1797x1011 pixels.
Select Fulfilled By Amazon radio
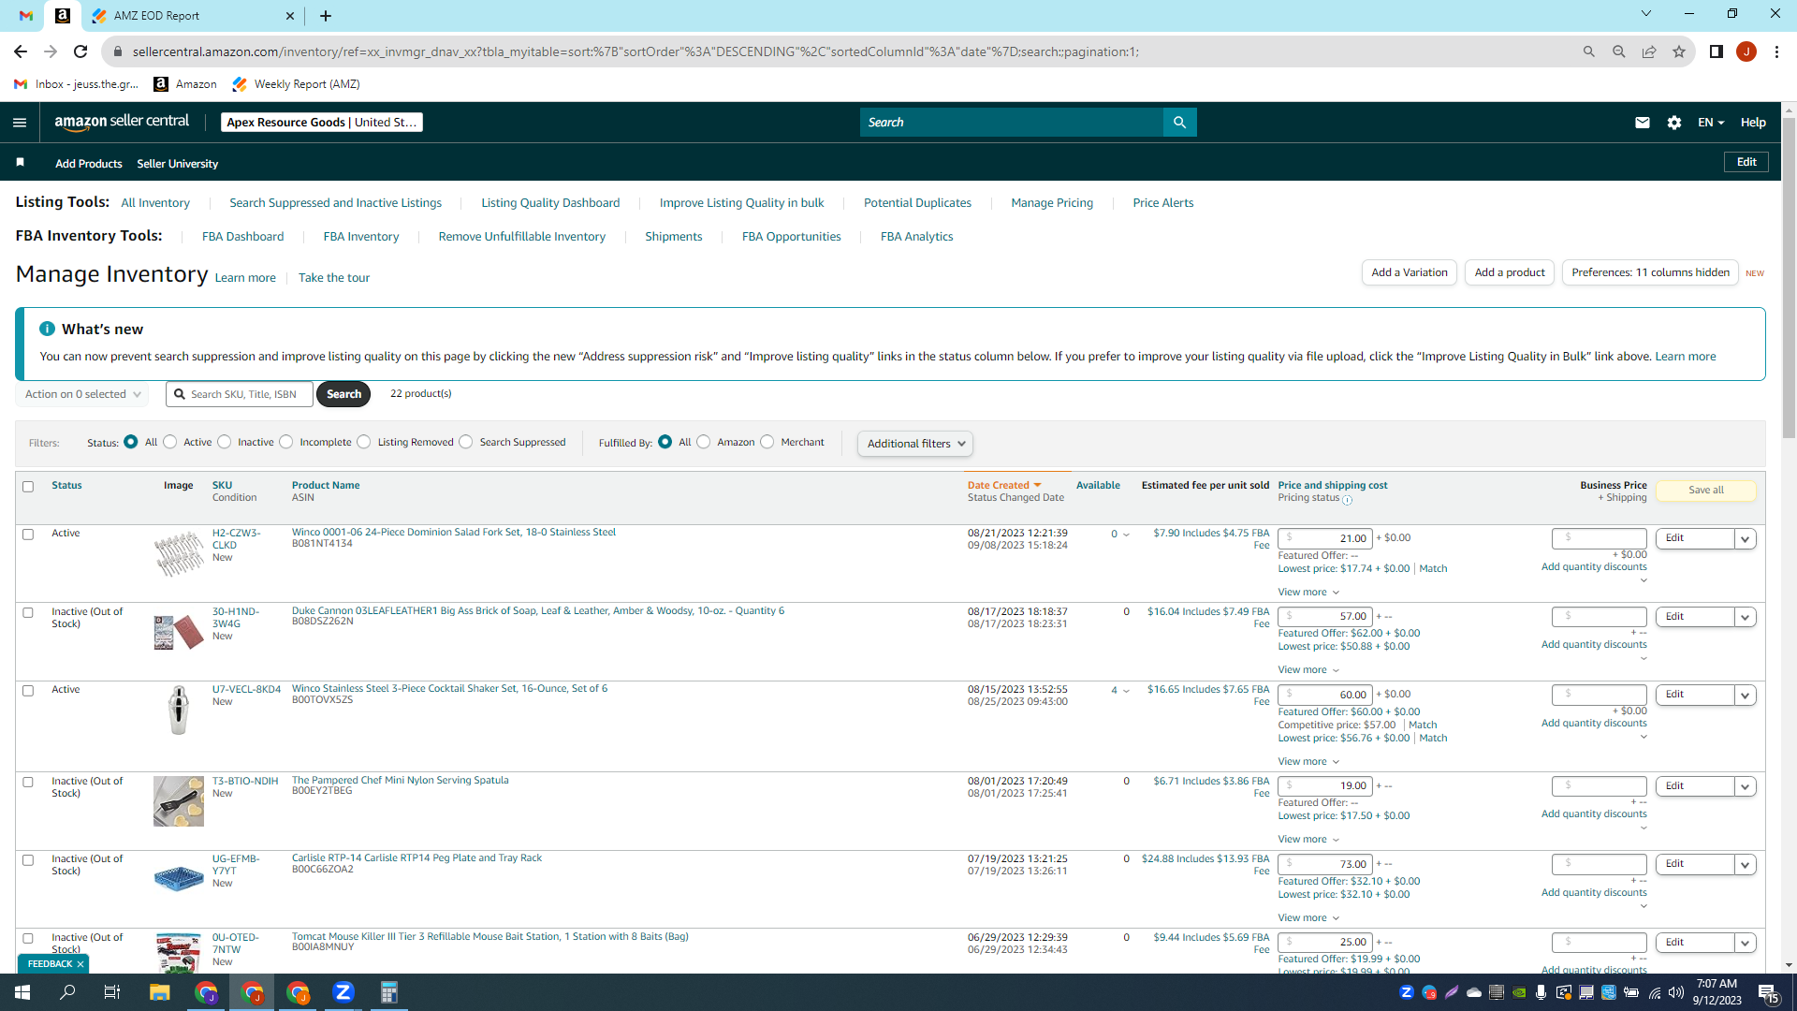[704, 442]
